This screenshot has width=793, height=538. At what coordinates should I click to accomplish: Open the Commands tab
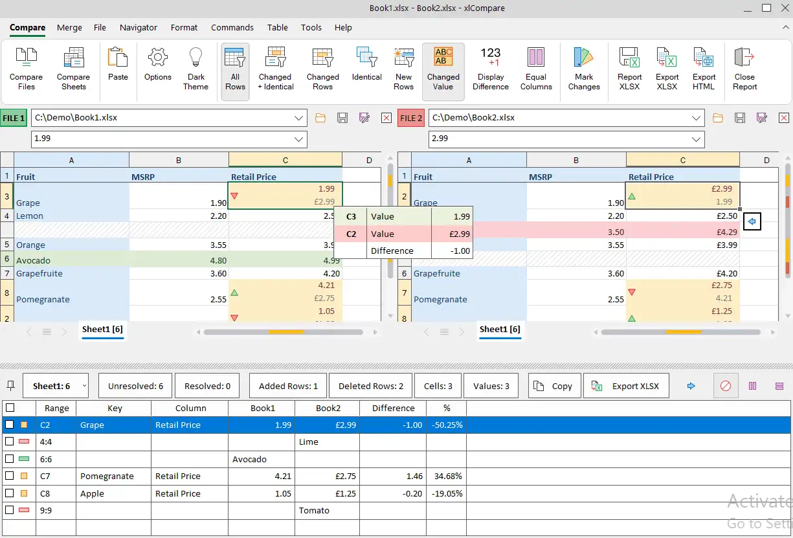pos(232,28)
